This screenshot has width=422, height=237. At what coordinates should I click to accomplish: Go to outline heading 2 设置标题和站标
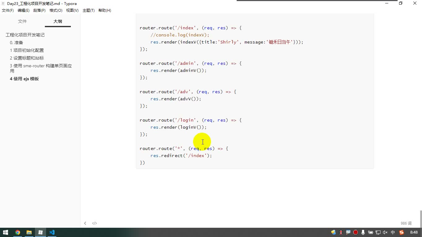pos(27,58)
